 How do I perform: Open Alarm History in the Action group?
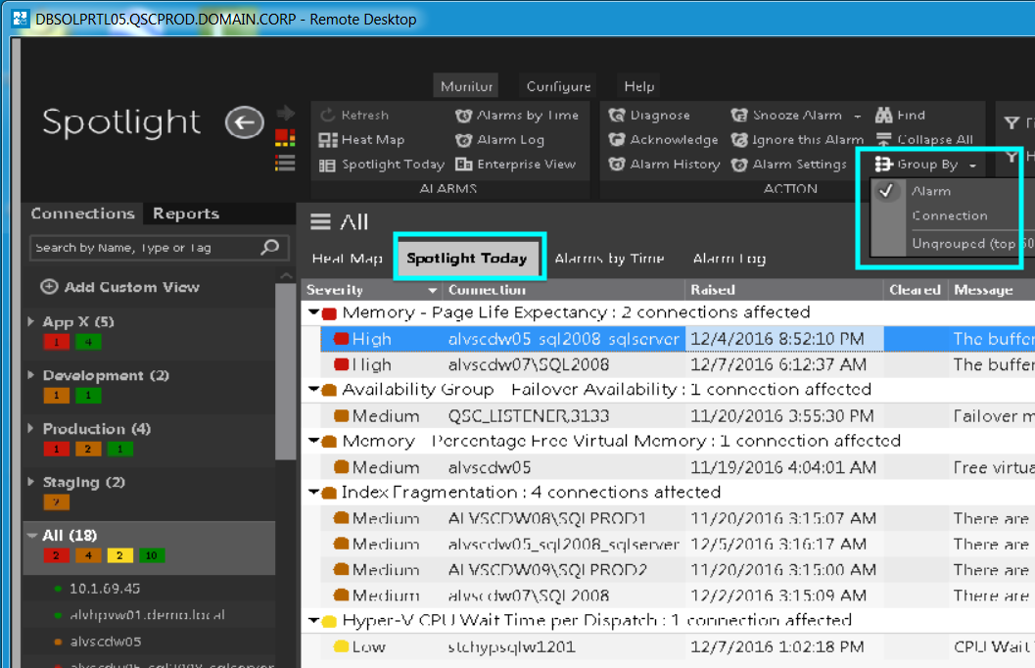coord(664,165)
